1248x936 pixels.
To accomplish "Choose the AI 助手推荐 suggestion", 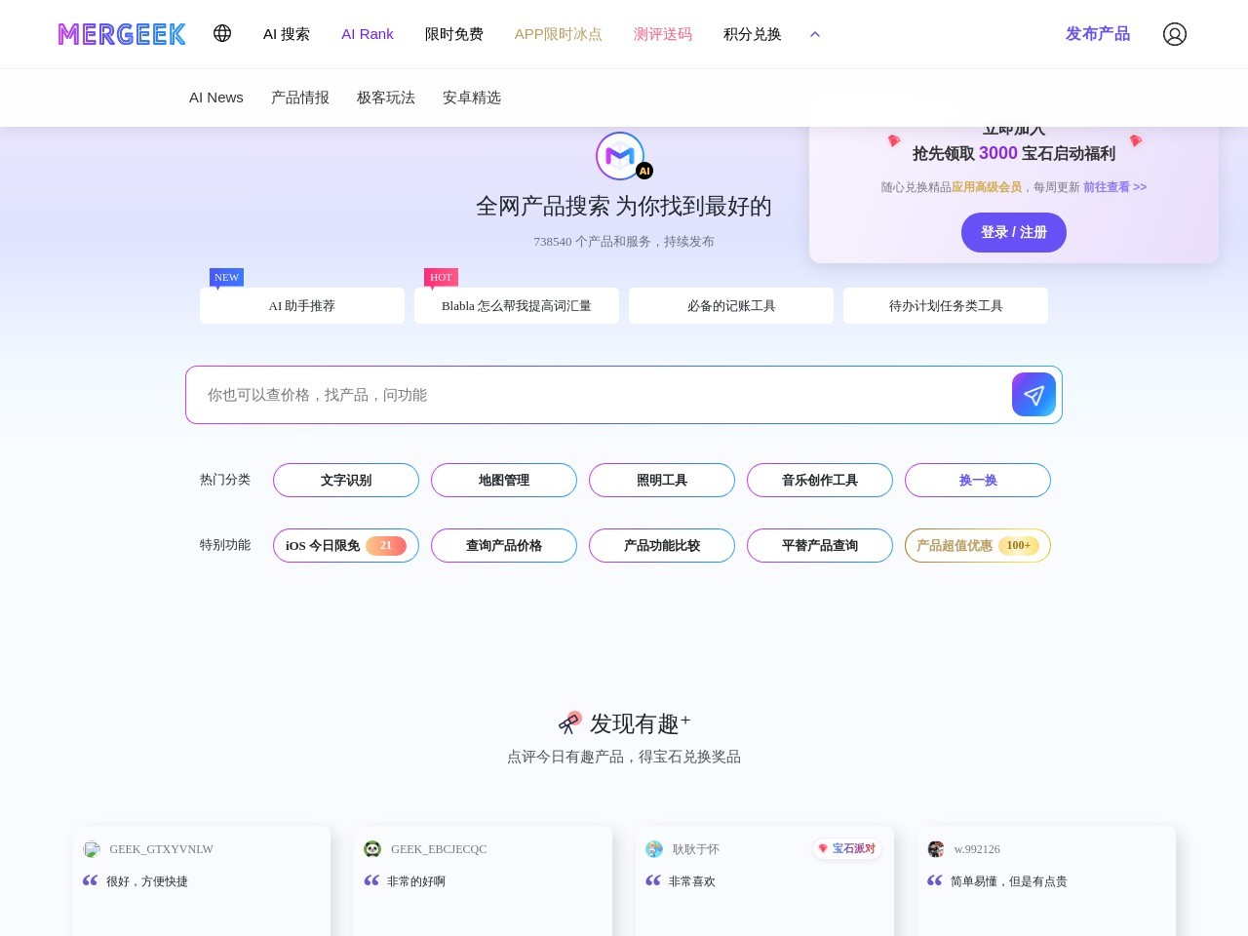I will (302, 306).
